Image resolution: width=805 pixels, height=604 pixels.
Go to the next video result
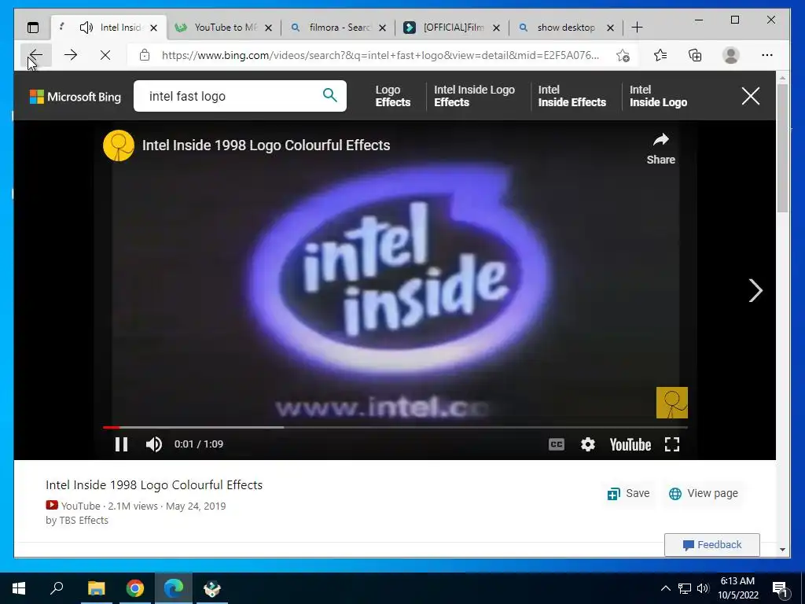tap(755, 291)
